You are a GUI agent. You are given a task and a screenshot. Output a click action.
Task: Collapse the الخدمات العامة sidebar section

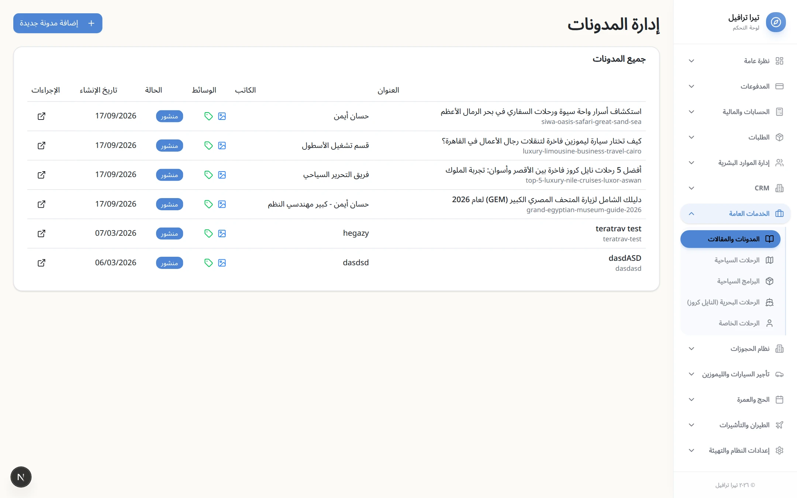(735, 214)
